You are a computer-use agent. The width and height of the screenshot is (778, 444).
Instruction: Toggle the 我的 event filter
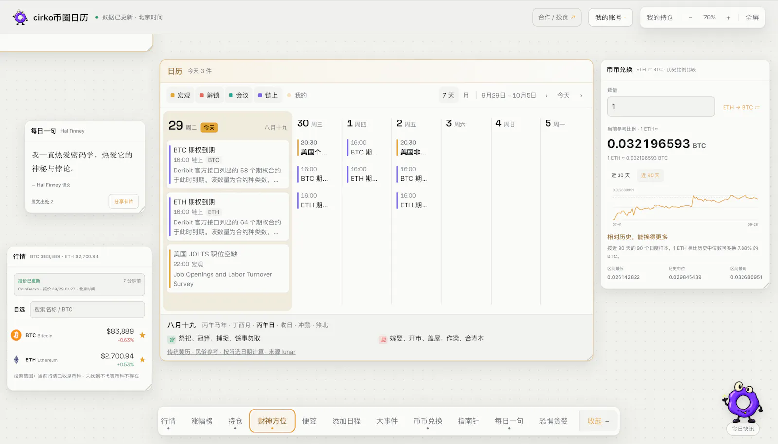click(297, 95)
